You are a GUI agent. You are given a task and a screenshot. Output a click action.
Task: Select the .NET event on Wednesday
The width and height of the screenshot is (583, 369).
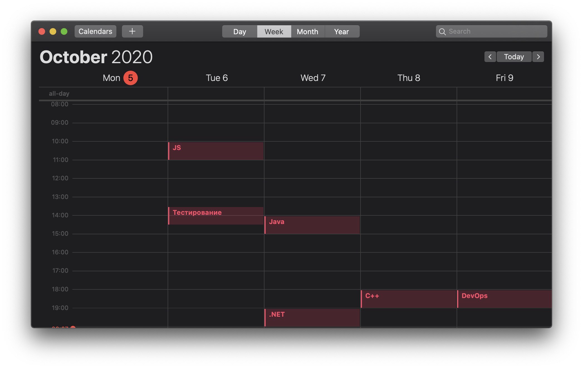coord(312,318)
